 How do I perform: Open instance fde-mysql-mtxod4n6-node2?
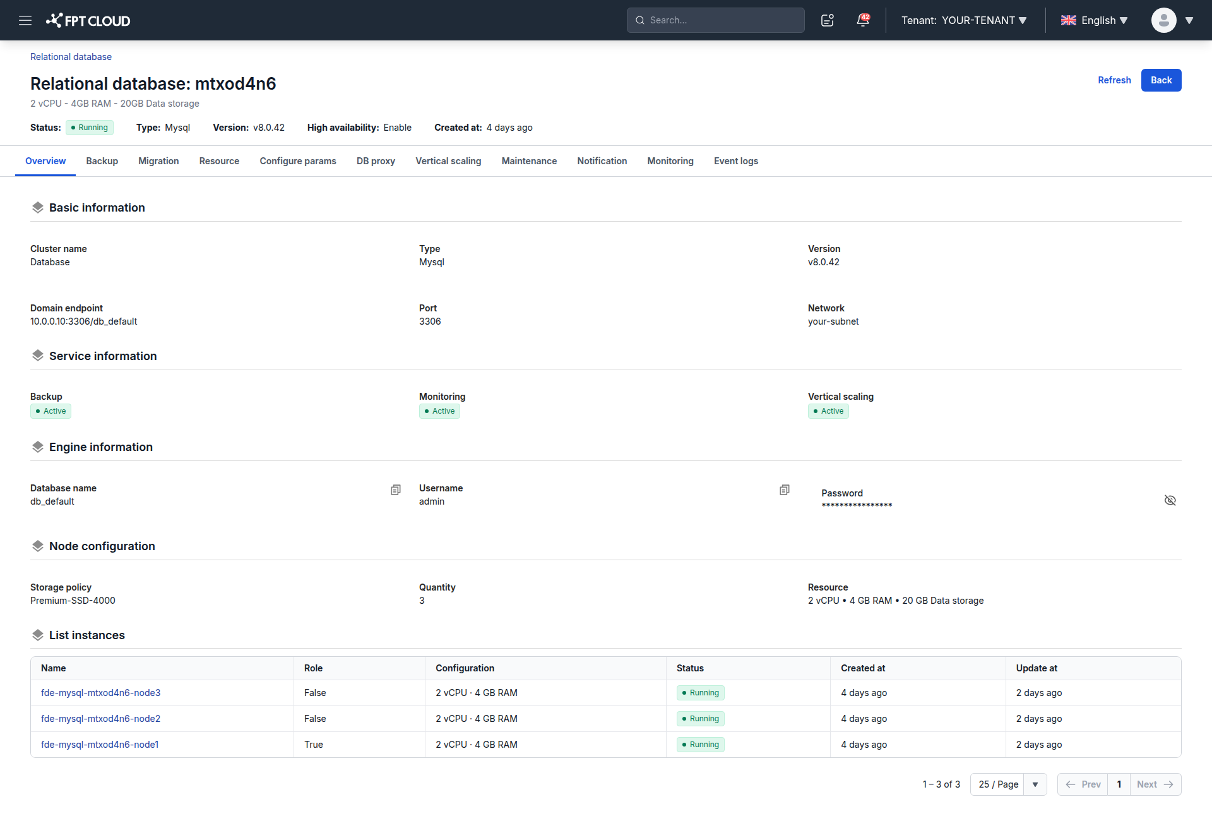coord(101,719)
